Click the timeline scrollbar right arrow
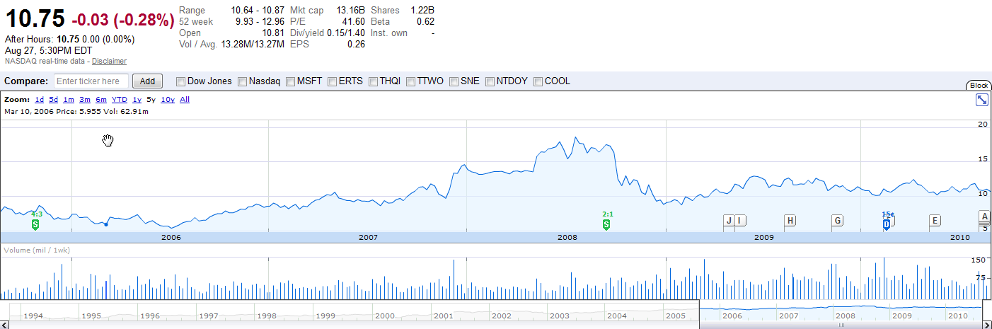Image resolution: width=992 pixels, height=329 pixels. (x=987, y=325)
